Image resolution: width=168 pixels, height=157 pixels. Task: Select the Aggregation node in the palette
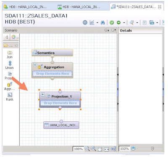click(10, 86)
